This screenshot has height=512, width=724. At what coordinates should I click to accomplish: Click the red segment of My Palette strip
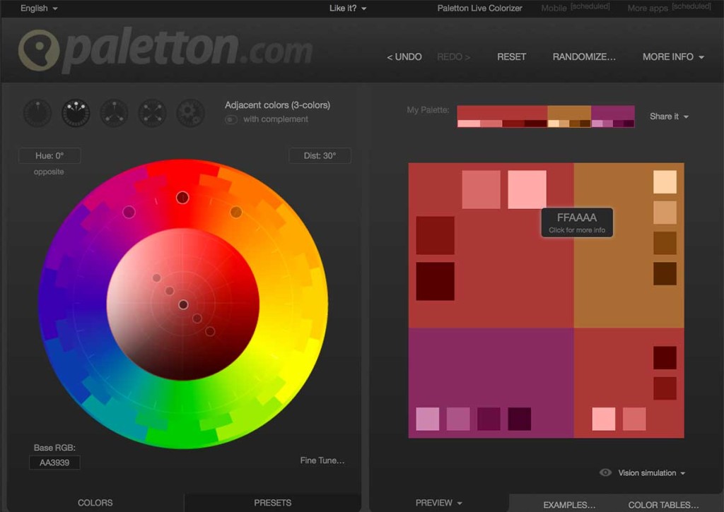(x=502, y=112)
